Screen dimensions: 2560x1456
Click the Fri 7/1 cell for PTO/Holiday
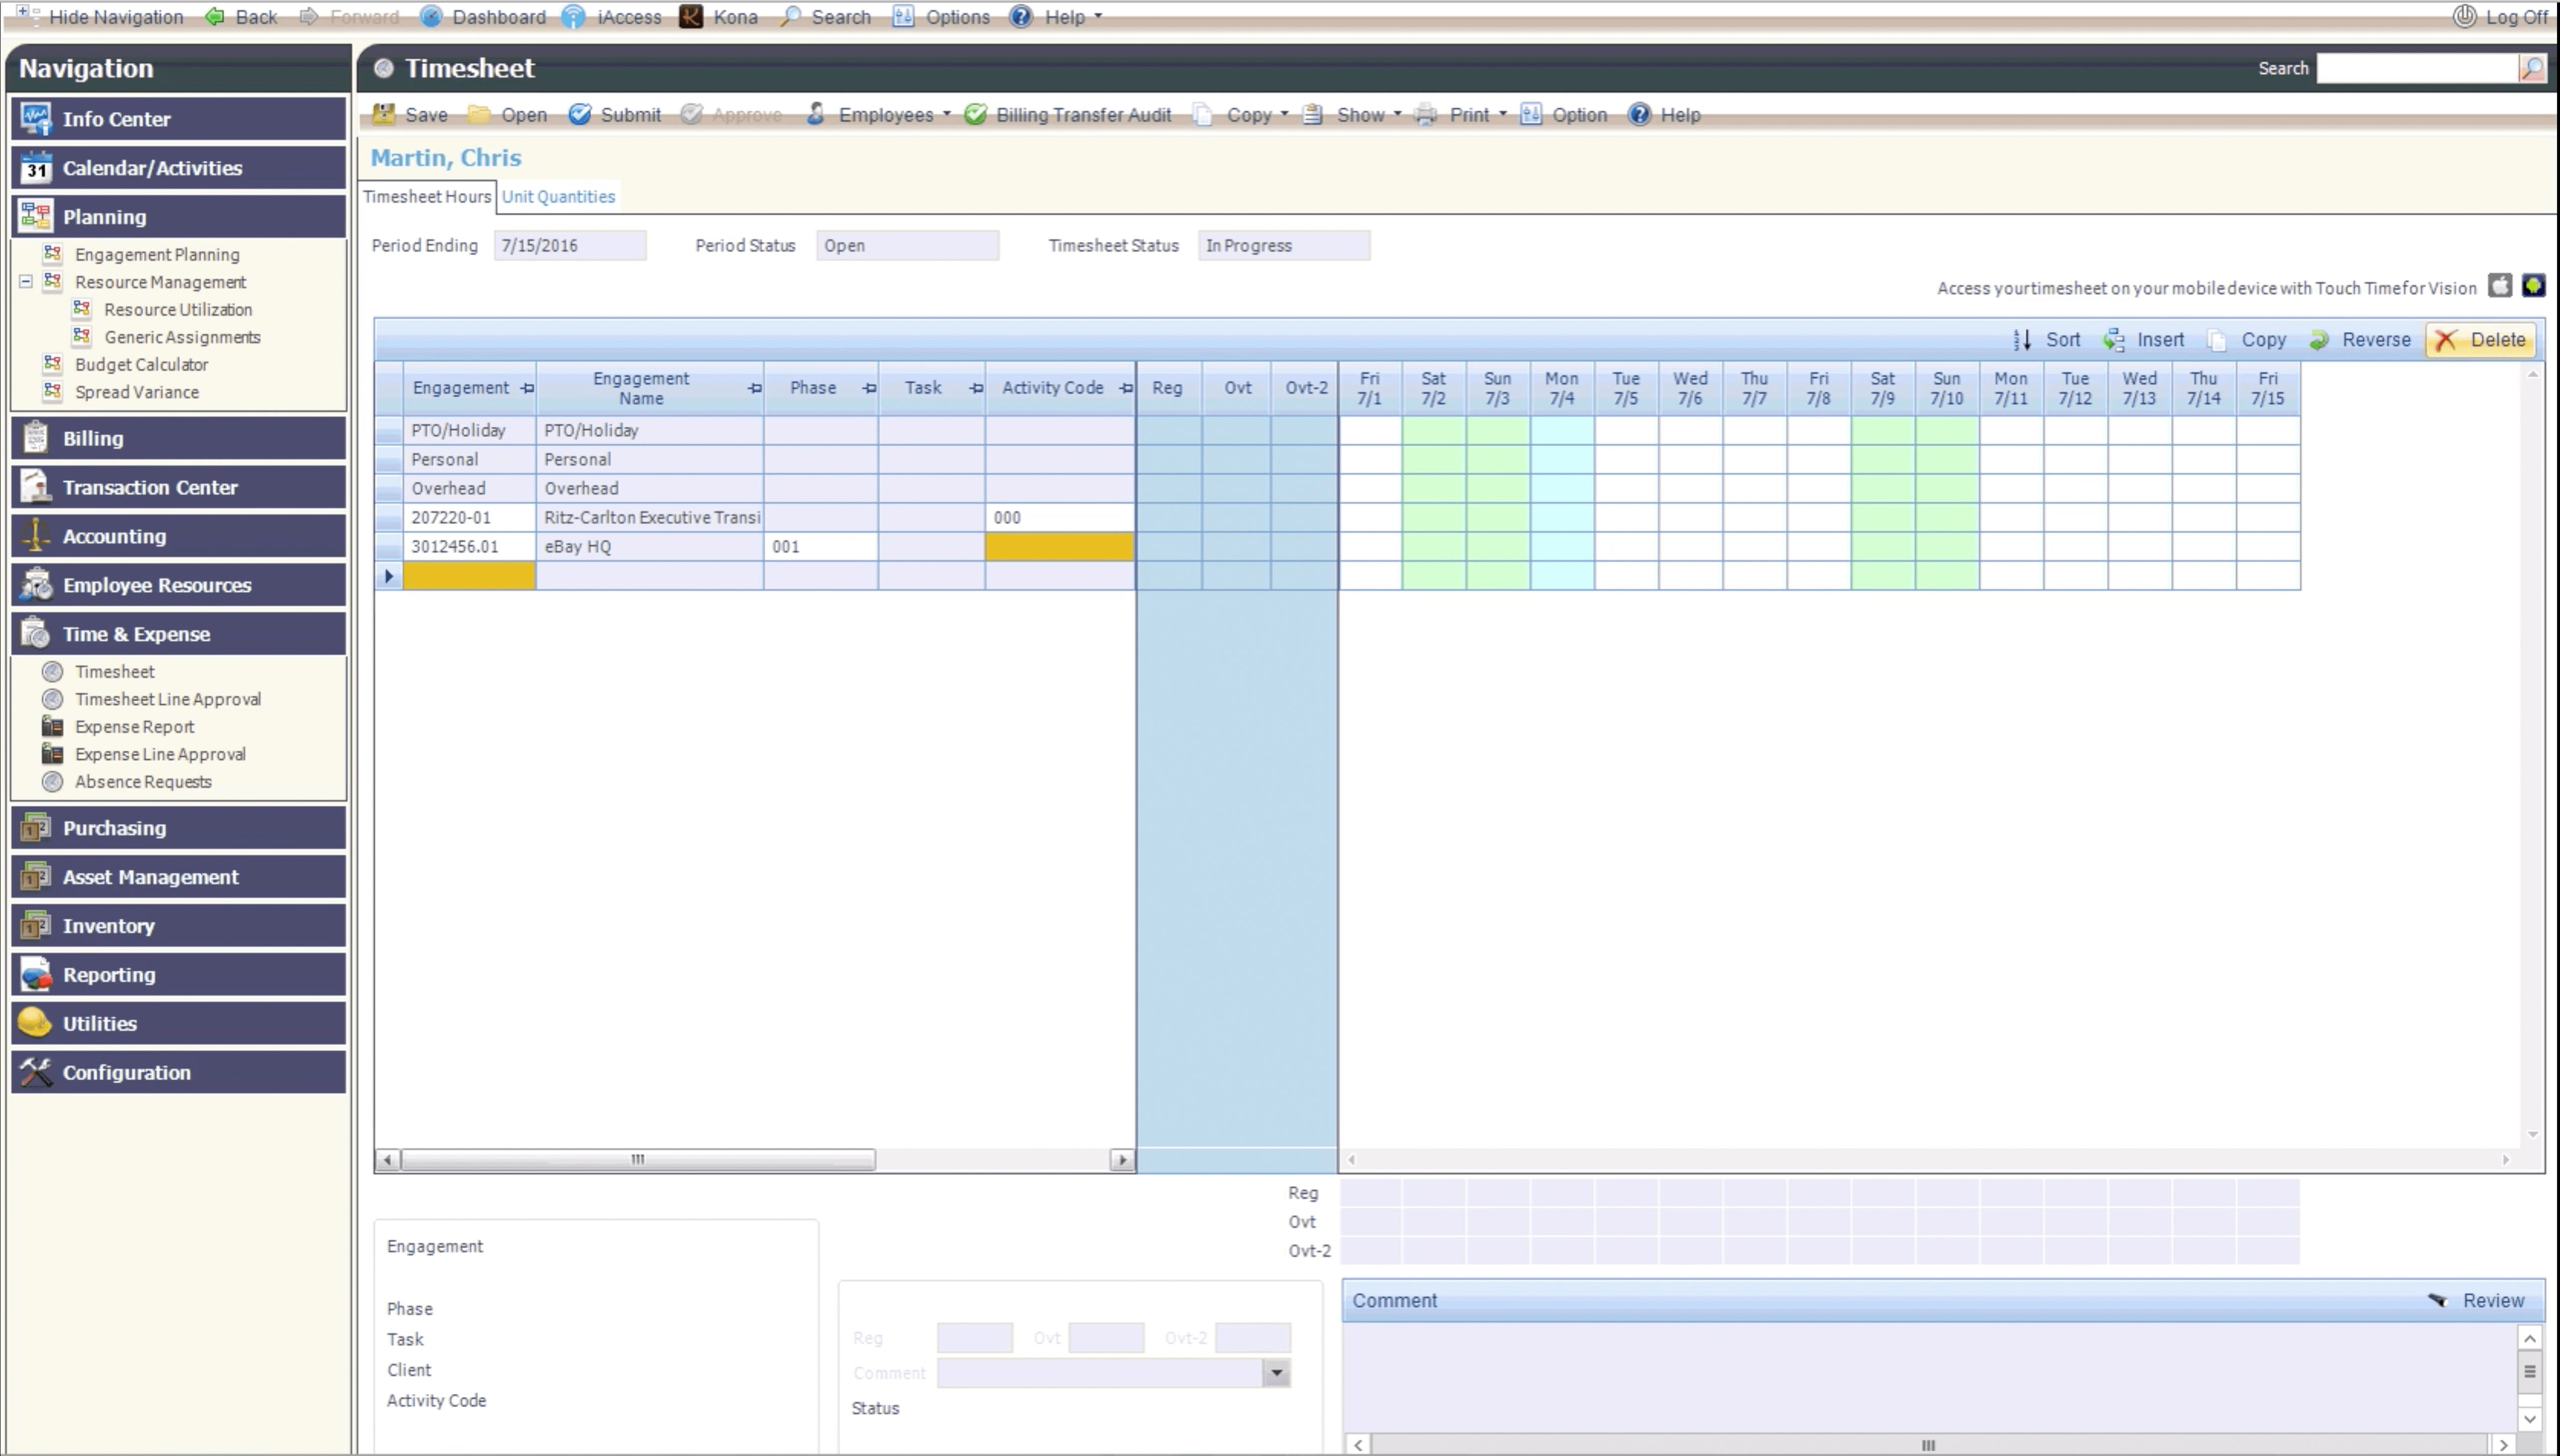[x=1369, y=431]
